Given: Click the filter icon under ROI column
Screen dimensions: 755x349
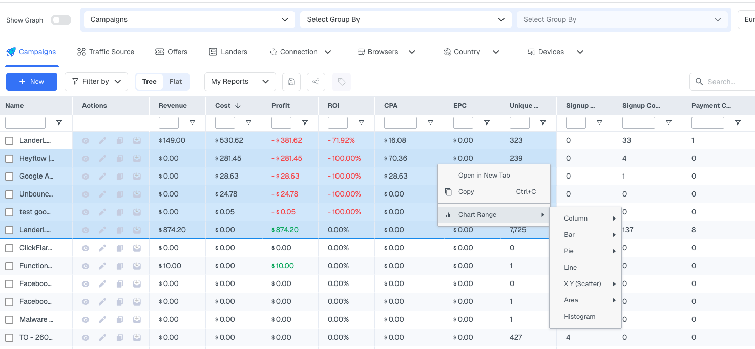Looking at the screenshot, I should (x=361, y=123).
